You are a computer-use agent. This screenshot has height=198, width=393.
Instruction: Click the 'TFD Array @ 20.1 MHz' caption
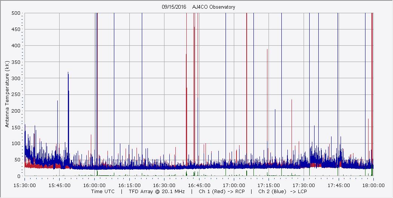pos(157,192)
